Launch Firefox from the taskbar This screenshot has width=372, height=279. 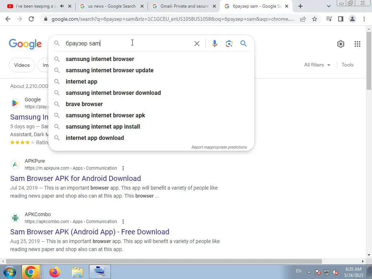point(55,272)
